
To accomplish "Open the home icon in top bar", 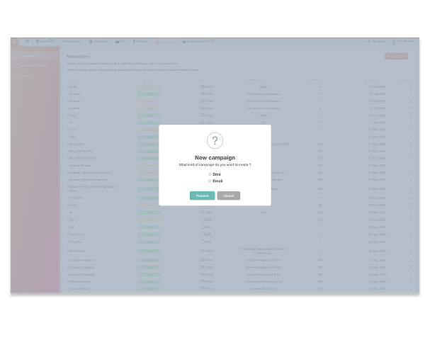I will tap(27, 41).
